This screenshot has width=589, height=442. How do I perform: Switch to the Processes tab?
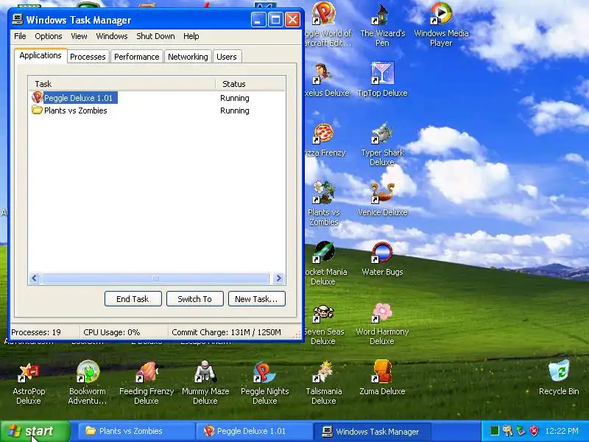[x=88, y=57]
